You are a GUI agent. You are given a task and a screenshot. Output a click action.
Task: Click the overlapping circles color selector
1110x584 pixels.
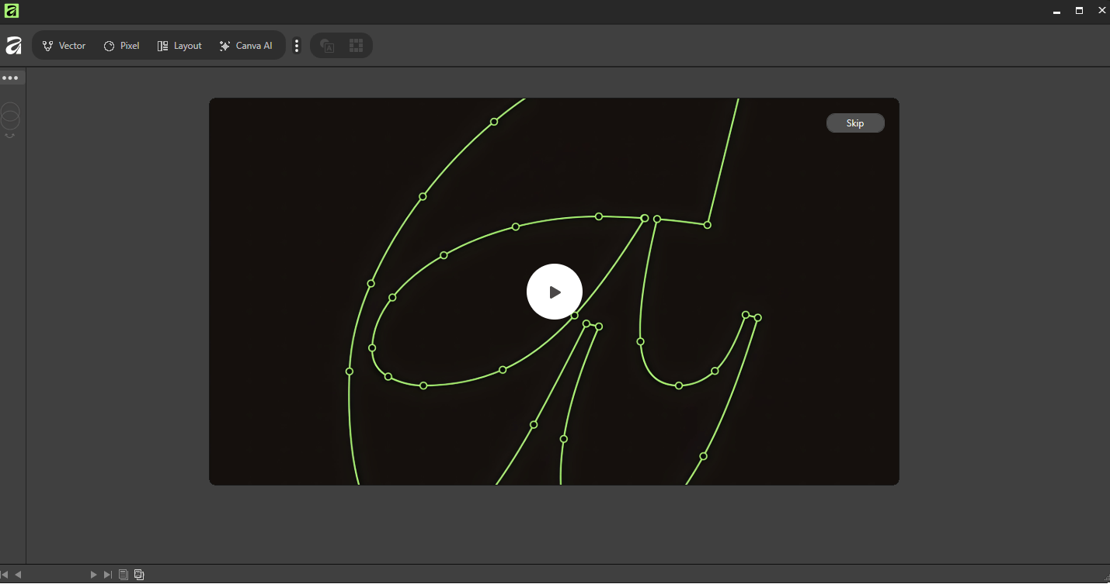10,116
